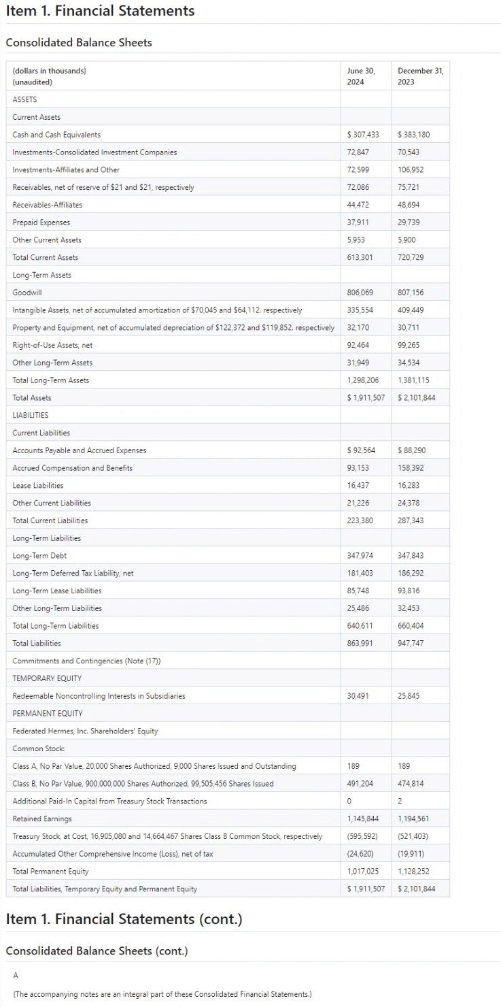
Task: Click the accompanying notes footnote text
Action: pyautogui.click(x=162, y=994)
